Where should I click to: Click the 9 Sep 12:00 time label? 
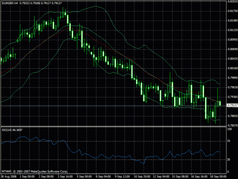click(122, 177)
